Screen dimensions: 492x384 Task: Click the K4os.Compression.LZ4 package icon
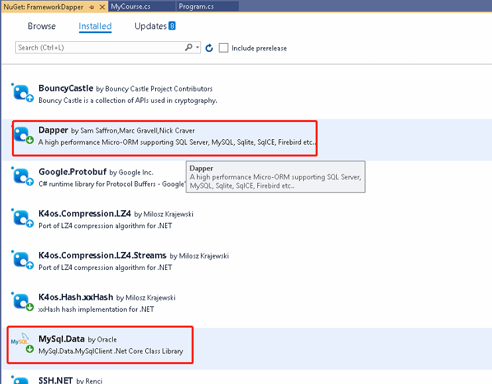pyautogui.click(x=23, y=218)
